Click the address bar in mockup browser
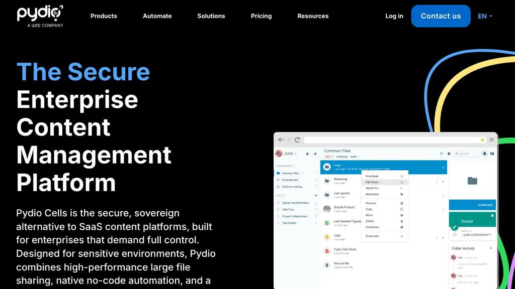The image size is (515, 289). [395, 140]
